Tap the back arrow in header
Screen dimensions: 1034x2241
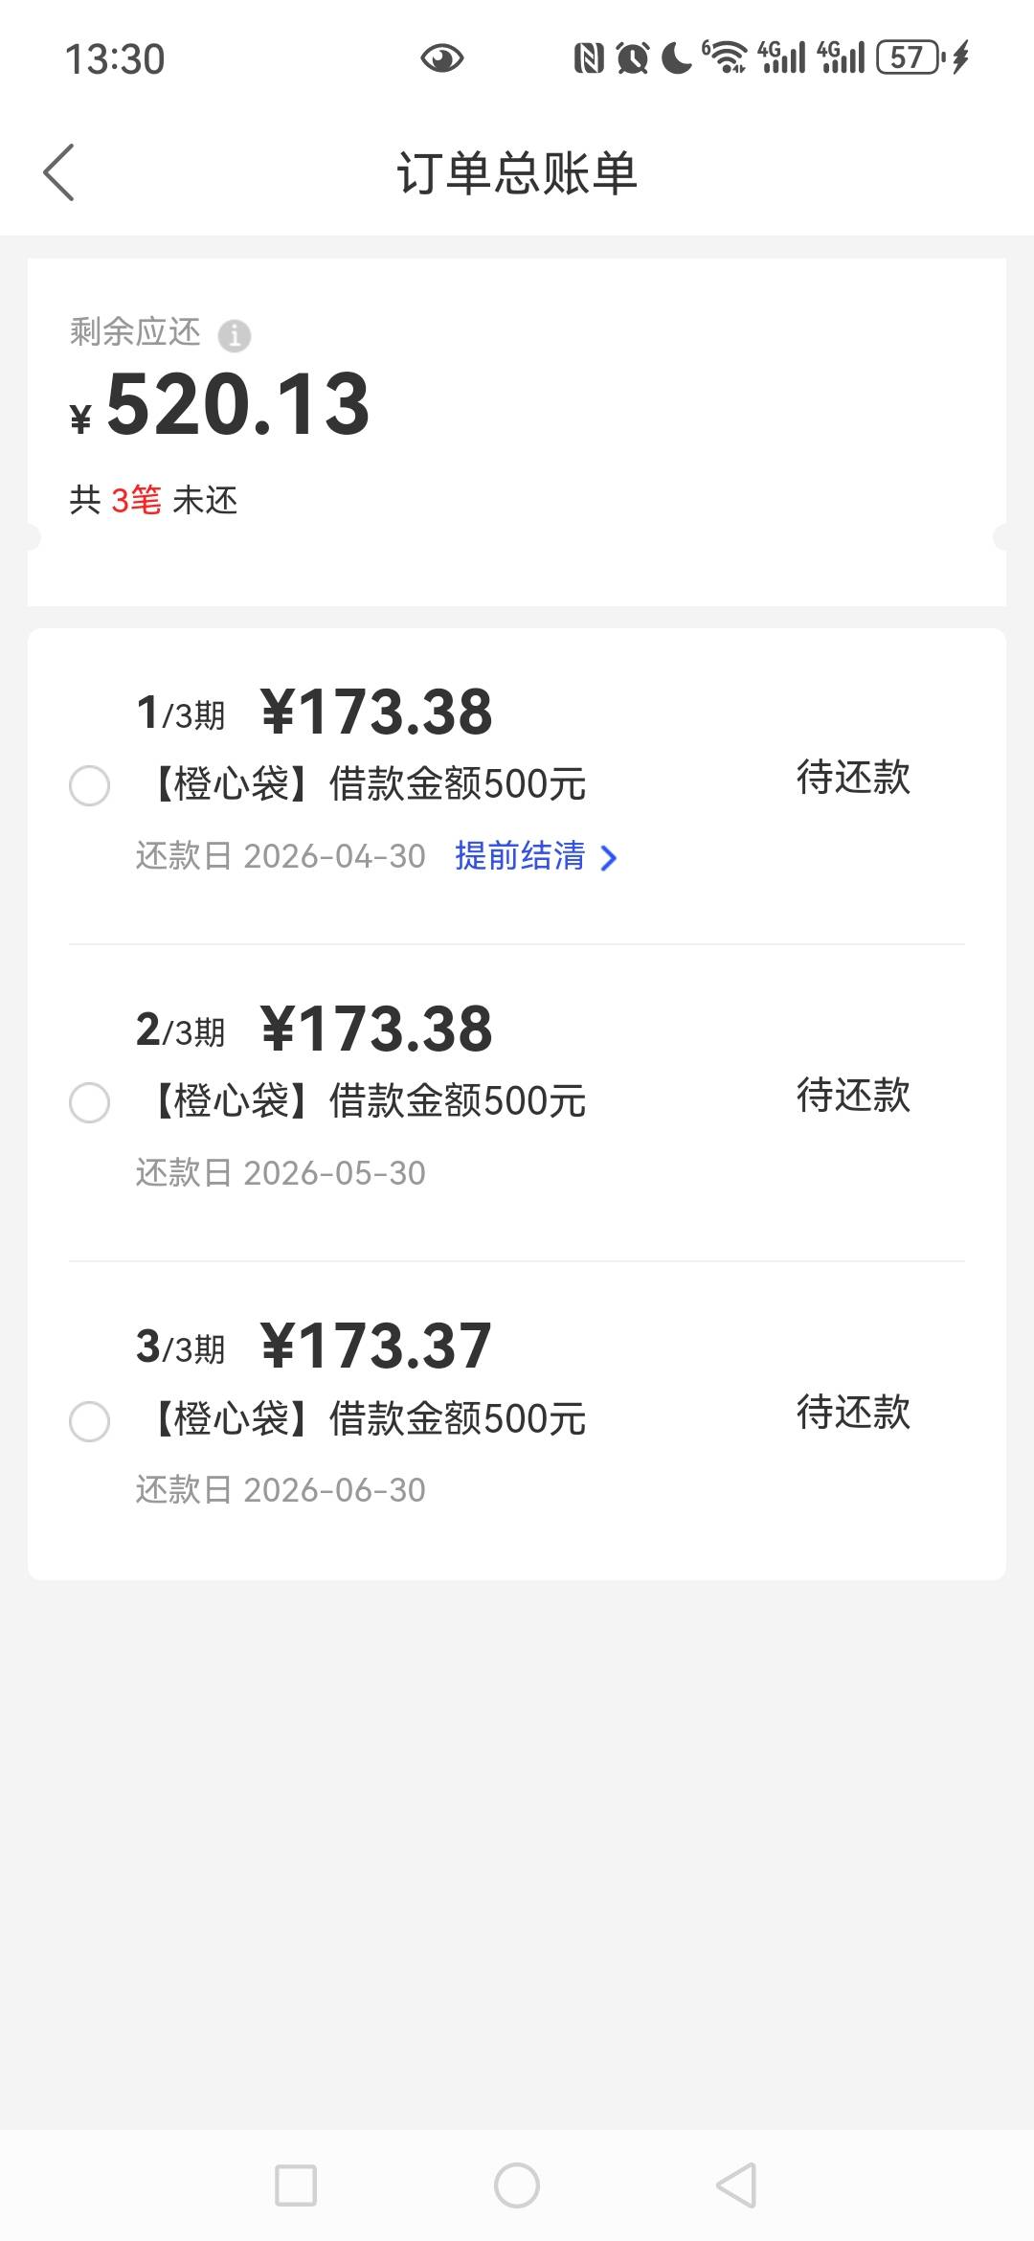pyautogui.click(x=59, y=173)
